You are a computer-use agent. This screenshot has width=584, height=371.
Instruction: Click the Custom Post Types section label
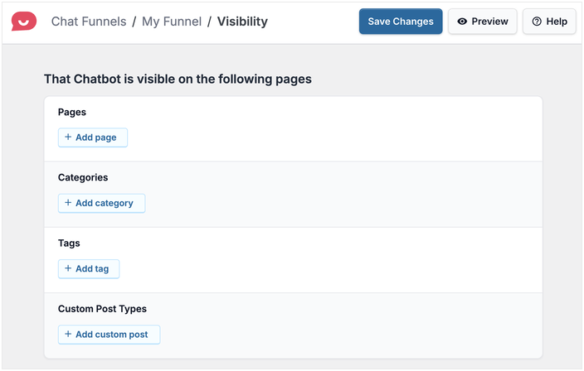(102, 309)
